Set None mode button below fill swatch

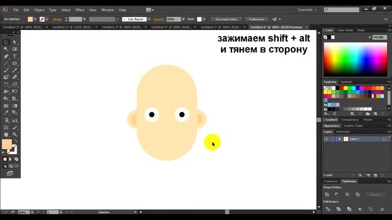tap(17, 159)
